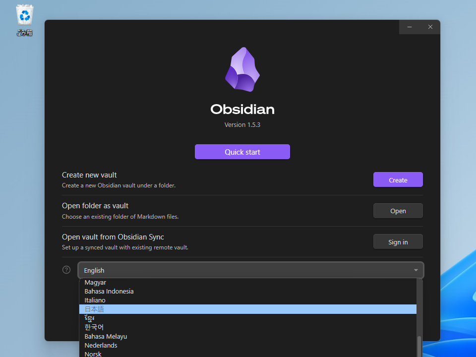The width and height of the screenshot is (476, 357).
Task: Sign in to Obsidian Sync
Action: tap(398, 241)
